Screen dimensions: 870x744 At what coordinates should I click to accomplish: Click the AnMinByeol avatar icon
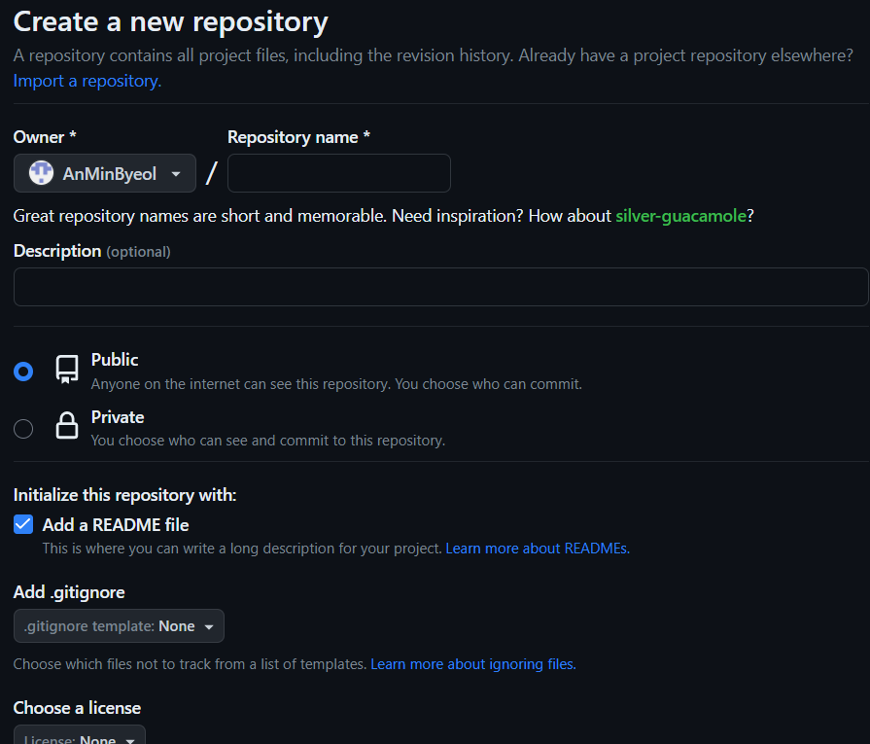tap(41, 173)
